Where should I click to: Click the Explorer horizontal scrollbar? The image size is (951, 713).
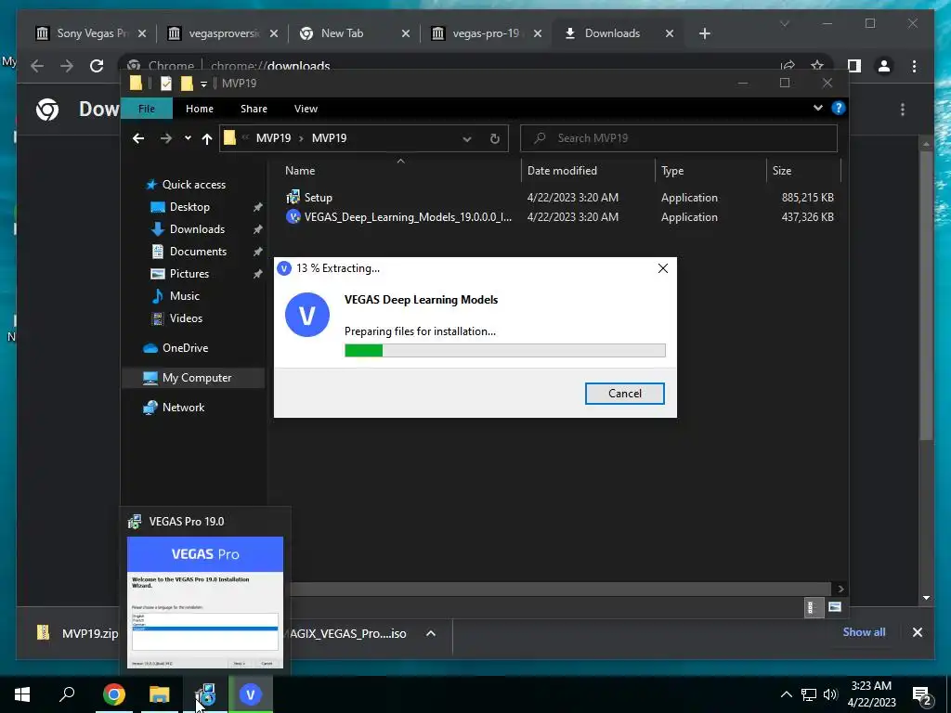(x=560, y=589)
